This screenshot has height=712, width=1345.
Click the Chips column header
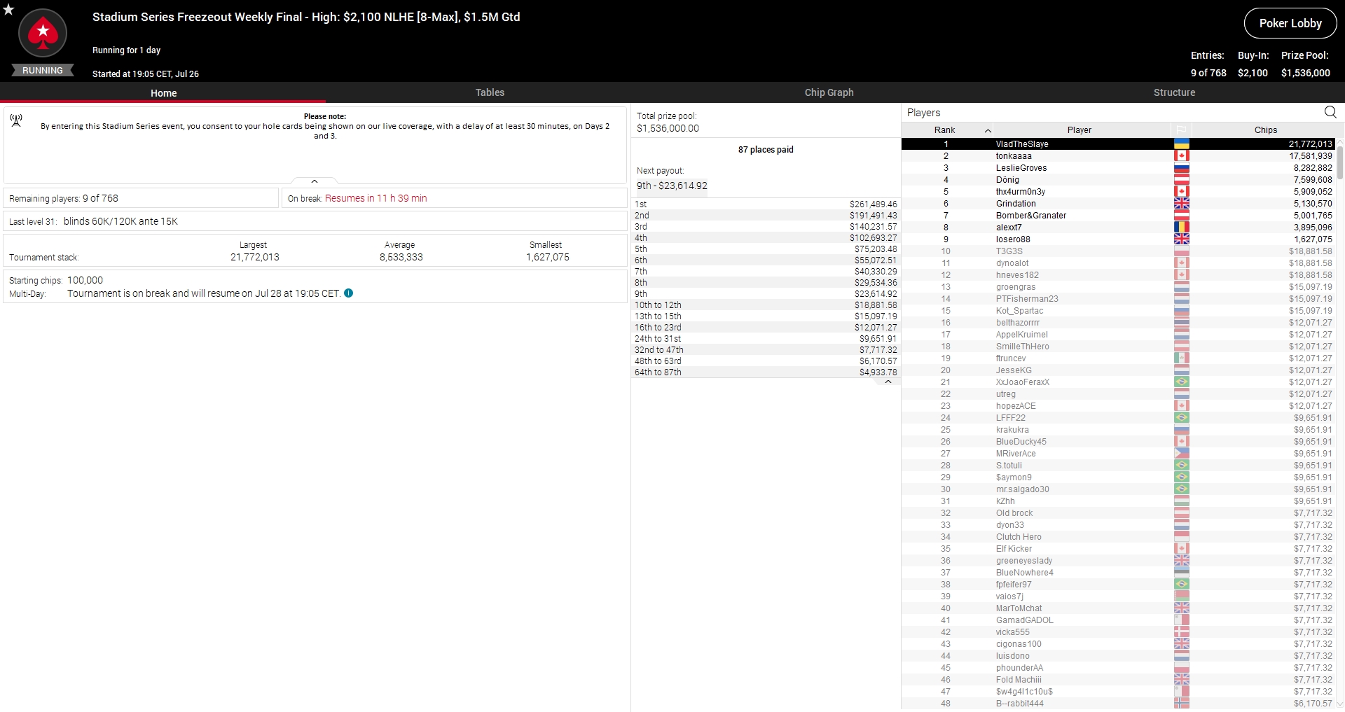[x=1265, y=130]
